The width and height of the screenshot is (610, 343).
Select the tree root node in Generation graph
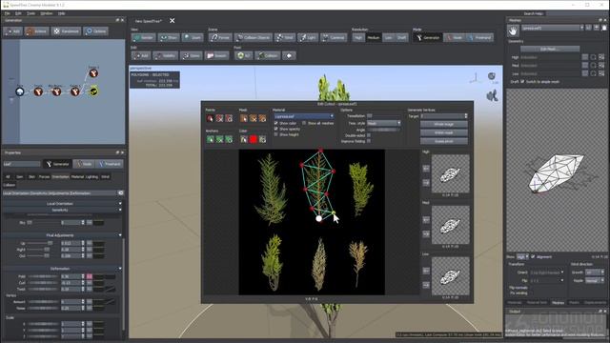point(20,91)
